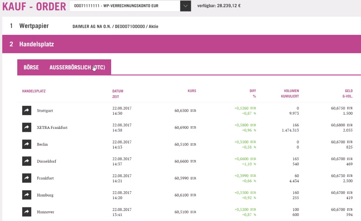Click the XETRA Frankfurt venue name

pos(52,127)
